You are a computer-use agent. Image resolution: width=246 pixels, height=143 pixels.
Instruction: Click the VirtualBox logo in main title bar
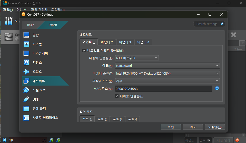point(5,3)
